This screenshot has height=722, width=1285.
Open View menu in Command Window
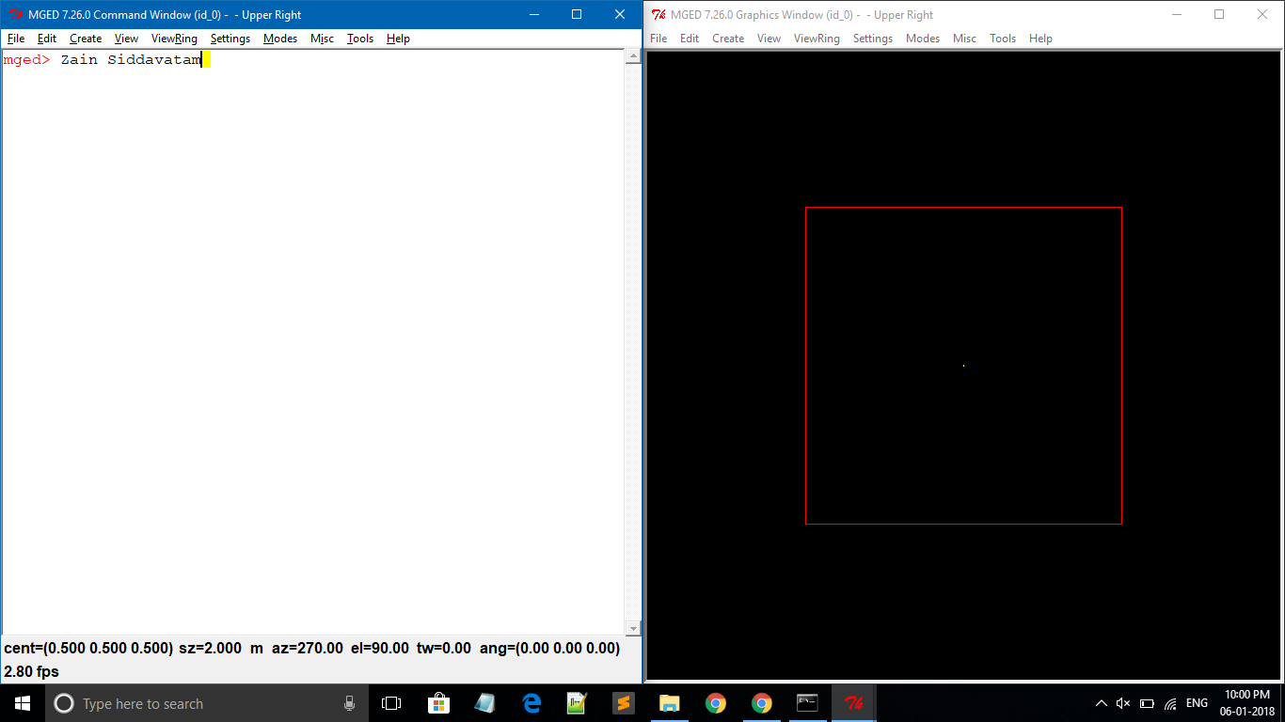click(x=126, y=39)
